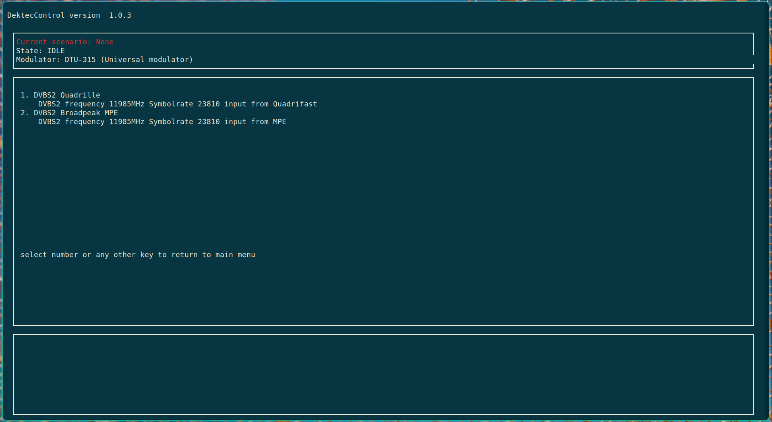Viewport: 772px width, 422px height.
Task: Click 11985MHz in the Broadpeak description
Action: click(x=126, y=122)
